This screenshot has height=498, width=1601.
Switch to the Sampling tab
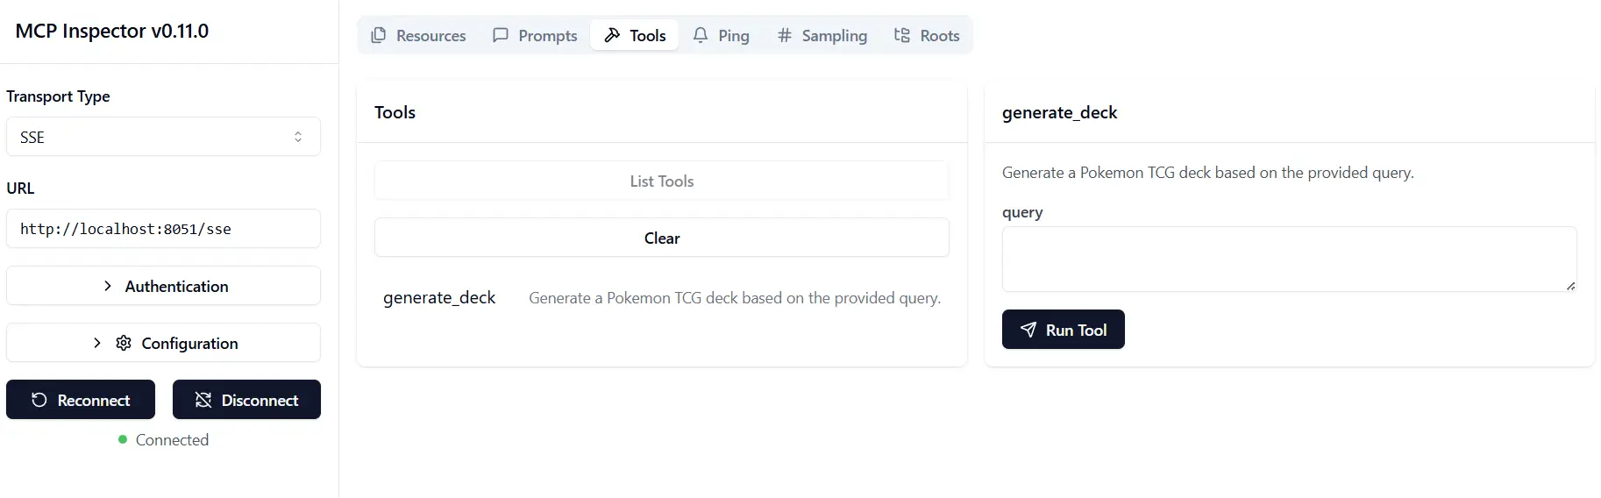click(x=822, y=35)
